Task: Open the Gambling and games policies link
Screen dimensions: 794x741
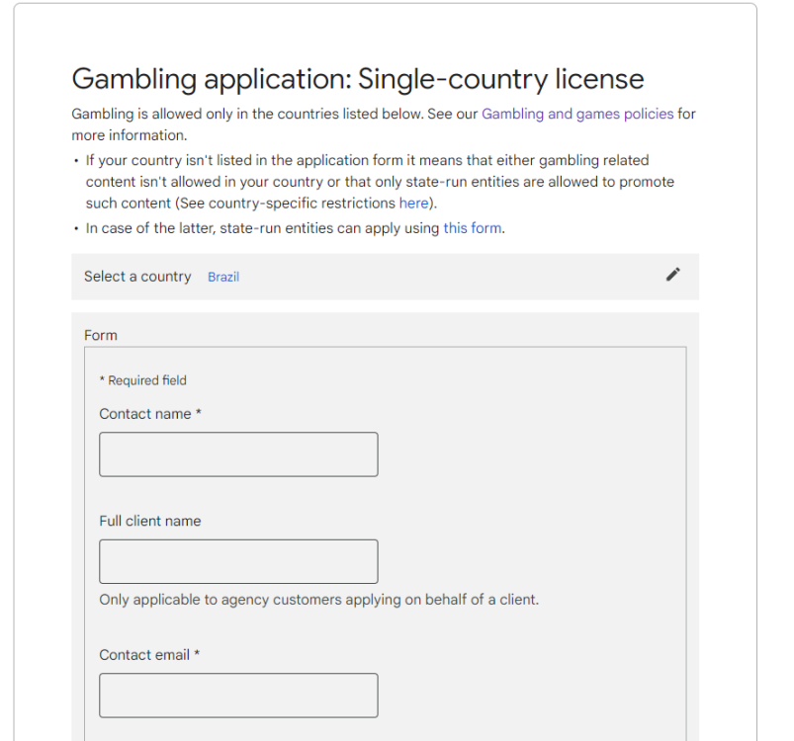Action: [x=577, y=114]
